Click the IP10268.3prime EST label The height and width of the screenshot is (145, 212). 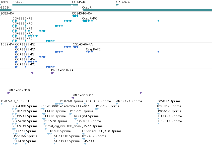[x=71, y=101]
